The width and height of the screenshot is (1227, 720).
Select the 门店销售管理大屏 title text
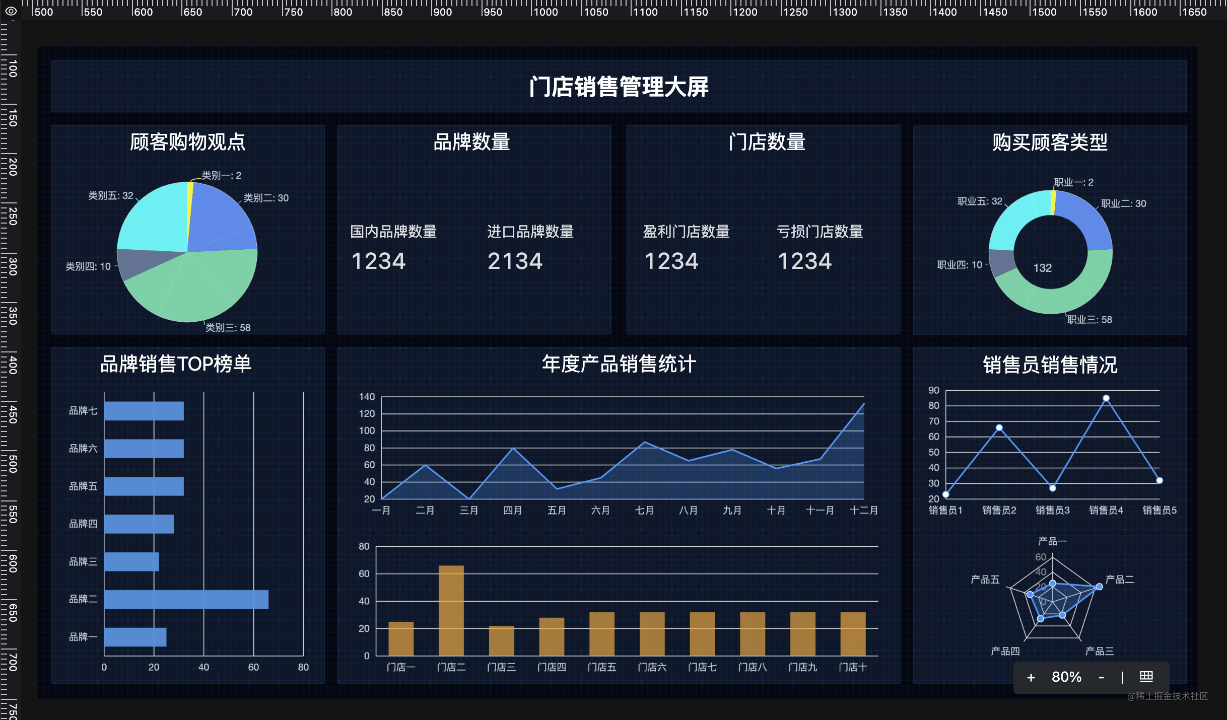point(619,87)
